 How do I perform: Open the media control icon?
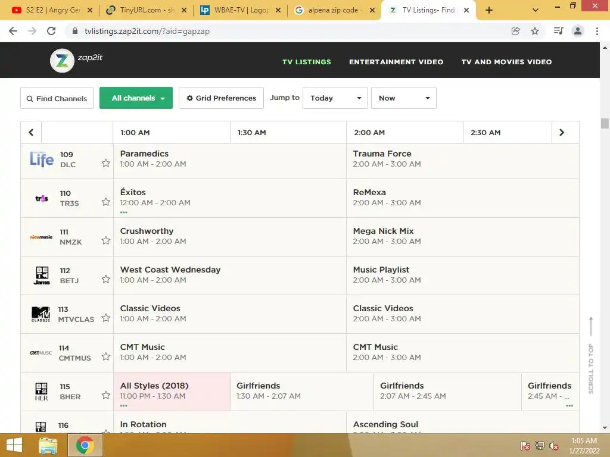coord(558,31)
